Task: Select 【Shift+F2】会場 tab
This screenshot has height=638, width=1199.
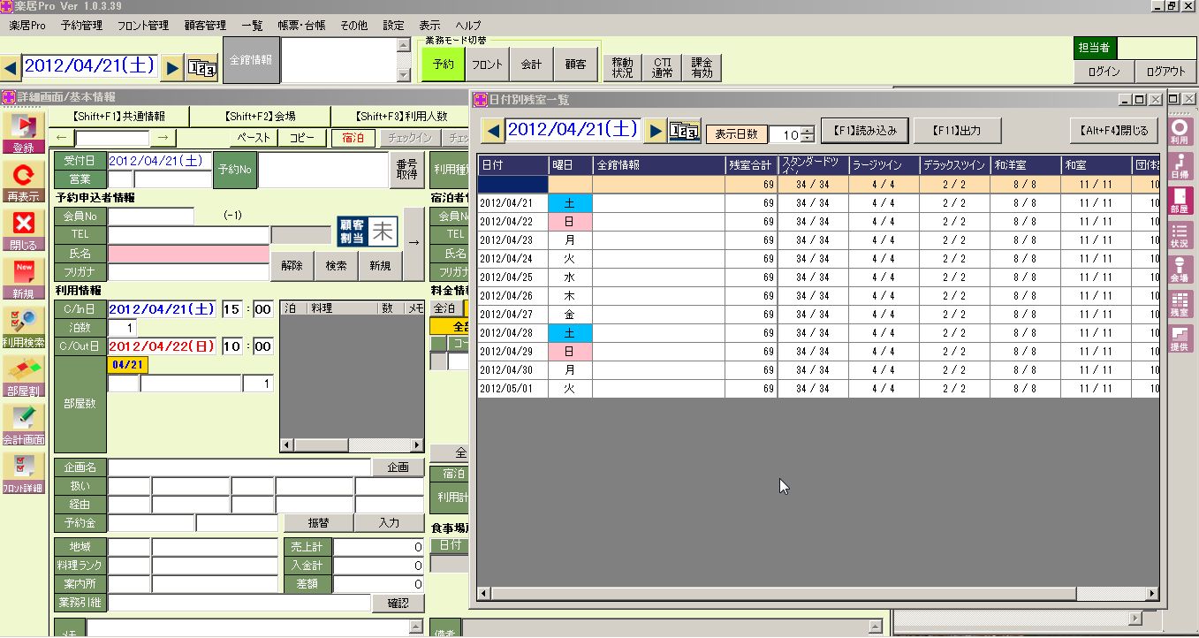Action: [260, 116]
